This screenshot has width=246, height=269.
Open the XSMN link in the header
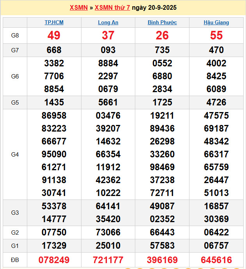(x=78, y=8)
